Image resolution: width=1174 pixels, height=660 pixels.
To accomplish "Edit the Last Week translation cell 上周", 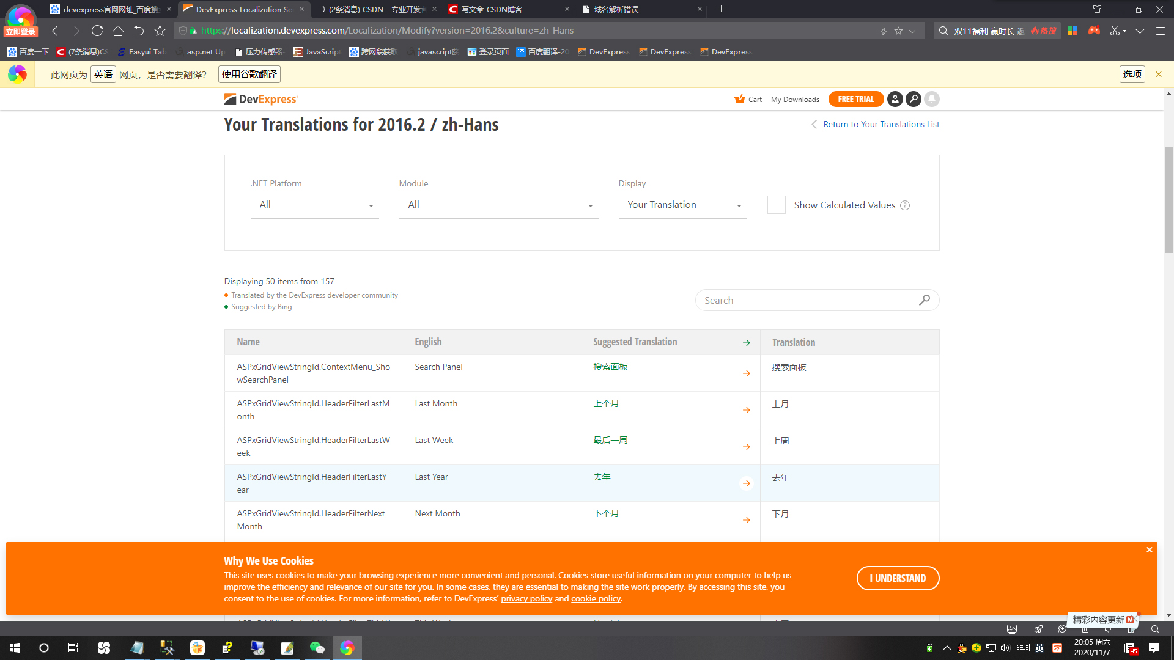I will [849, 447].
